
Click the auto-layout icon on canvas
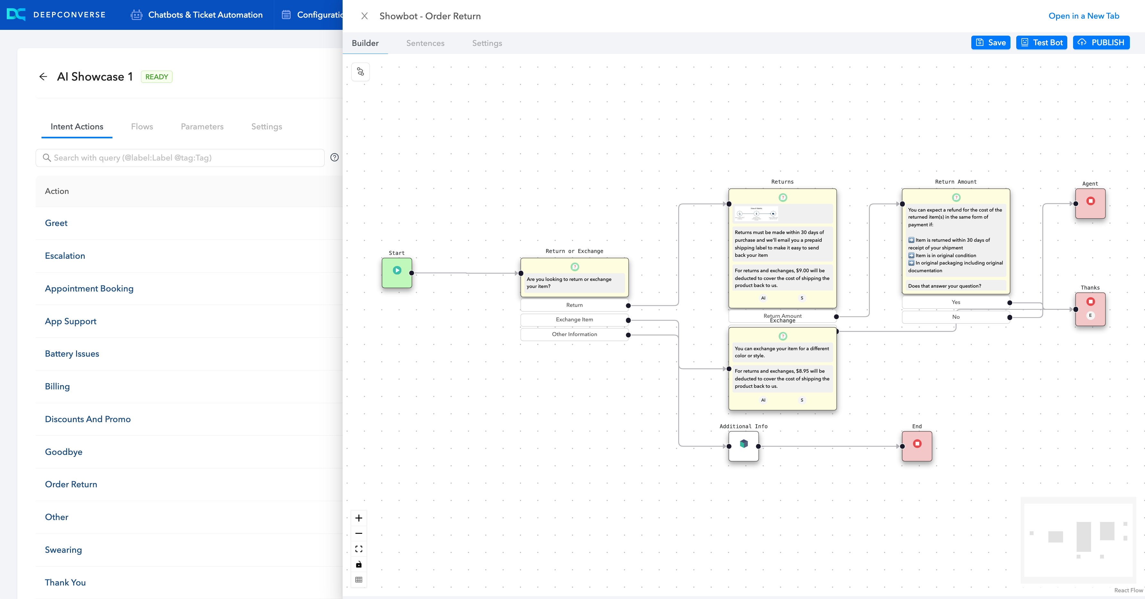(x=361, y=72)
